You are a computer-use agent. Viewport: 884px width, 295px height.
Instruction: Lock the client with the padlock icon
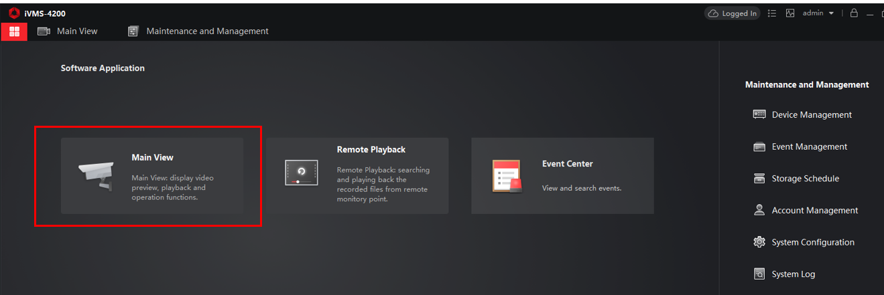pyautogui.click(x=854, y=13)
